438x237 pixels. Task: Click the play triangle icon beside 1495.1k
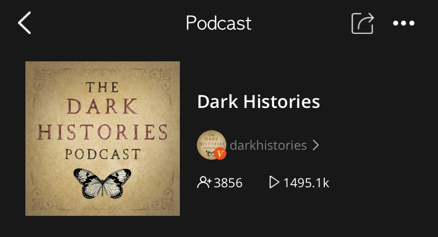[274, 182]
